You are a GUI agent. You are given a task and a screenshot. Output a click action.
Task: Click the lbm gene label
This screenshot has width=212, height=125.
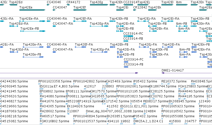click(179, 2)
